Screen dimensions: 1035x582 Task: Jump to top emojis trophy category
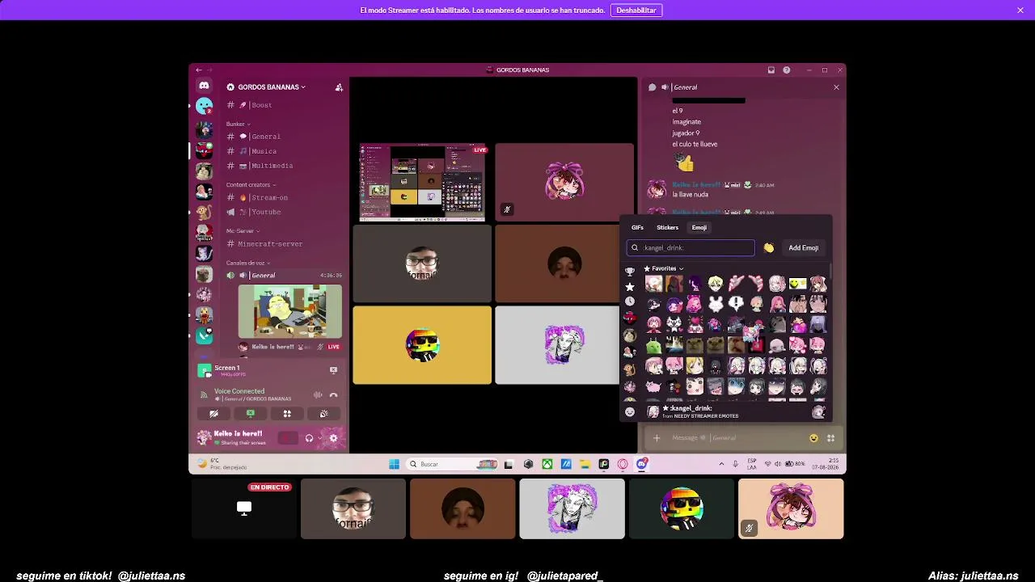[630, 272]
